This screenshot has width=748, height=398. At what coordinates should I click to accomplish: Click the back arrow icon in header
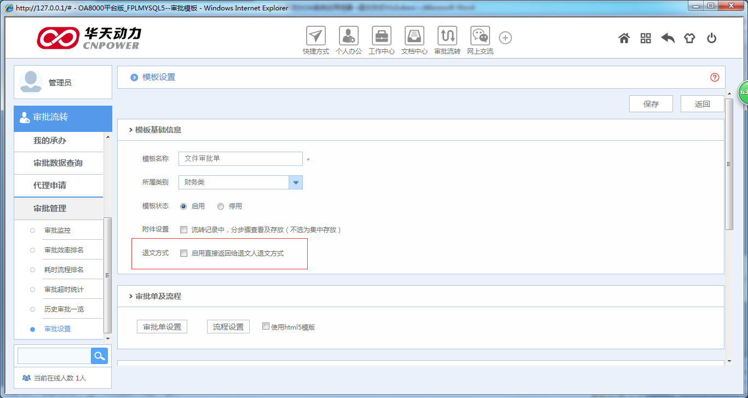point(668,38)
